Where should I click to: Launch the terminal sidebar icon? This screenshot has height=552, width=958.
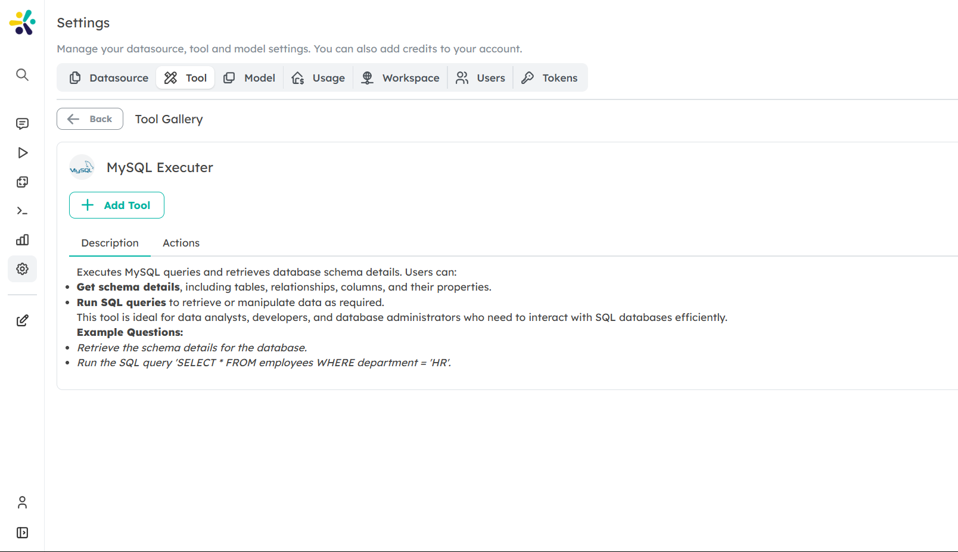click(22, 210)
